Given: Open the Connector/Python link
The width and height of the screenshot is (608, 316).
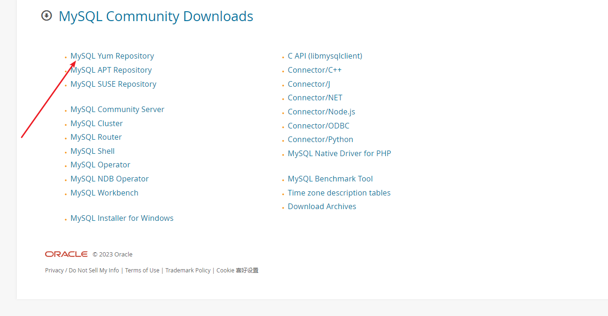Looking at the screenshot, I should (320, 139).
